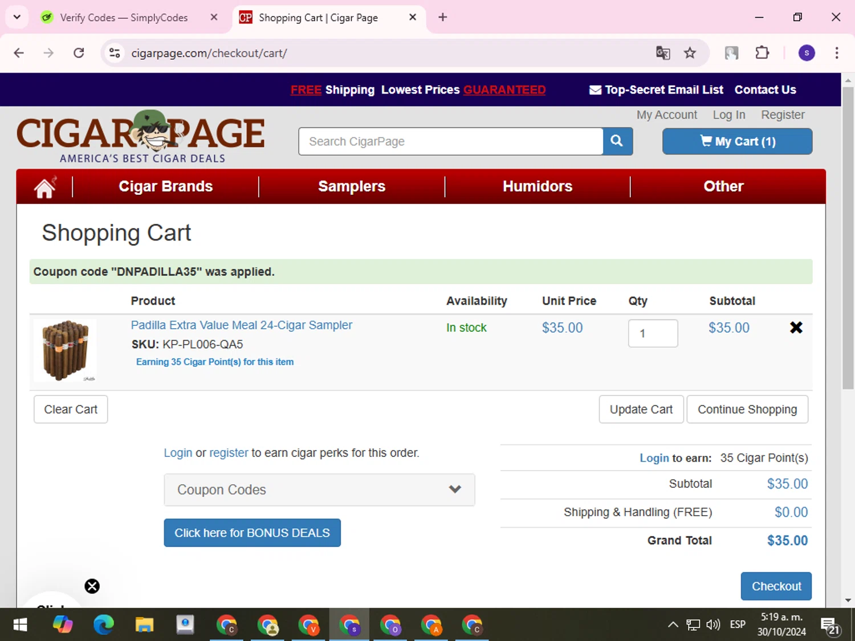Open the Other menu

pyautogui.click(x=723, y=186)
